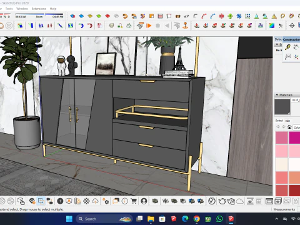The image size is (300, 225).
Task: Select the Axes tool in Construction panel
Action: (296, 57)
